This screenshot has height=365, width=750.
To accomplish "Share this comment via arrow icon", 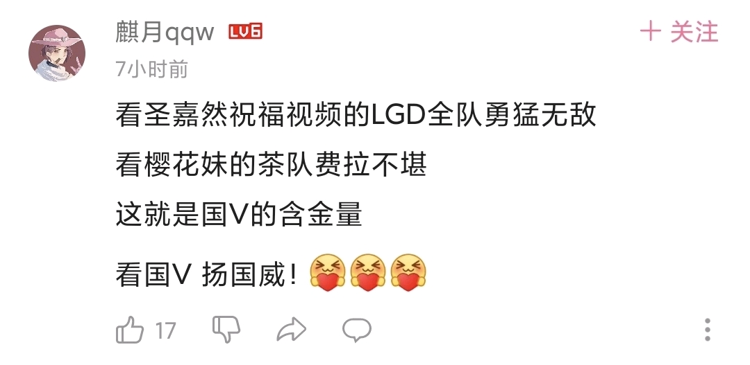I will point(291,329).
